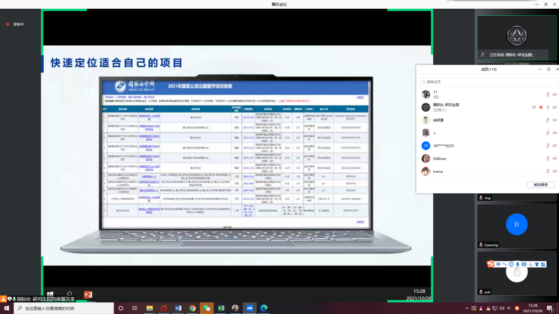Open volume control in system tray
The width and height of the screenshot is (559, 314).
[x=502, y=308]
